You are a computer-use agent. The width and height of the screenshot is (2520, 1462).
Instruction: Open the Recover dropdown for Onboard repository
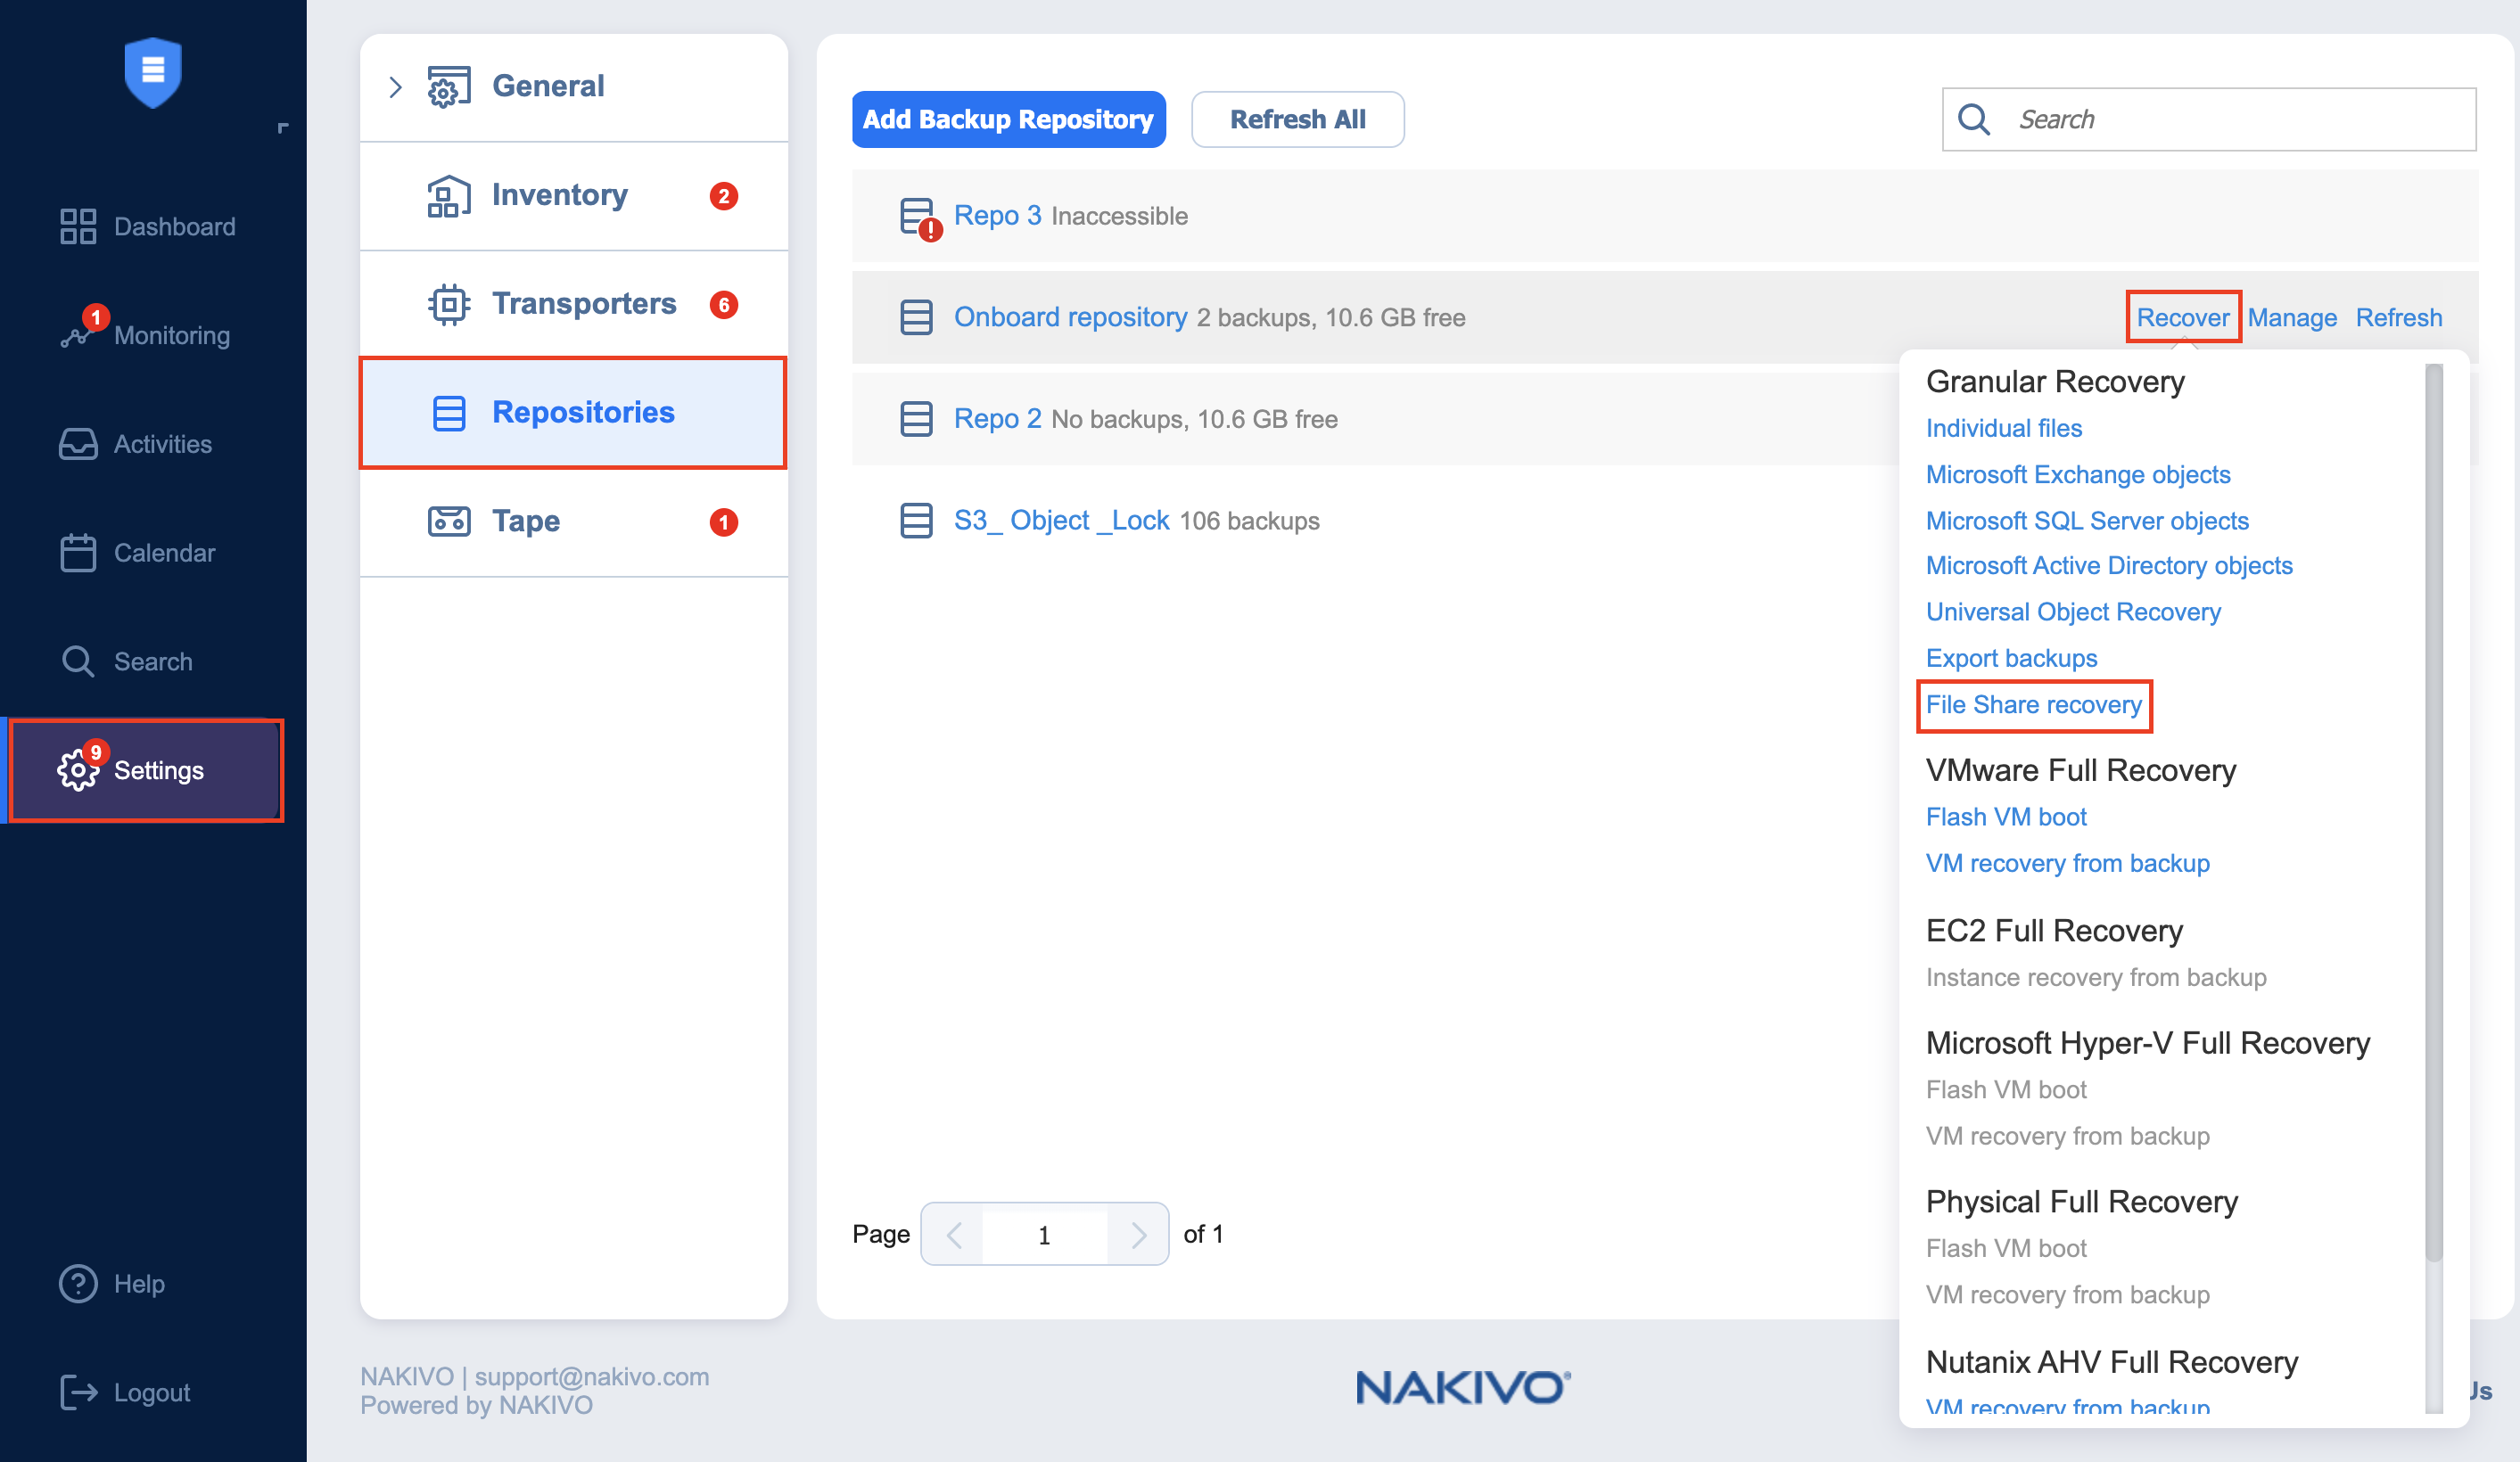[x=2183, y=317]
